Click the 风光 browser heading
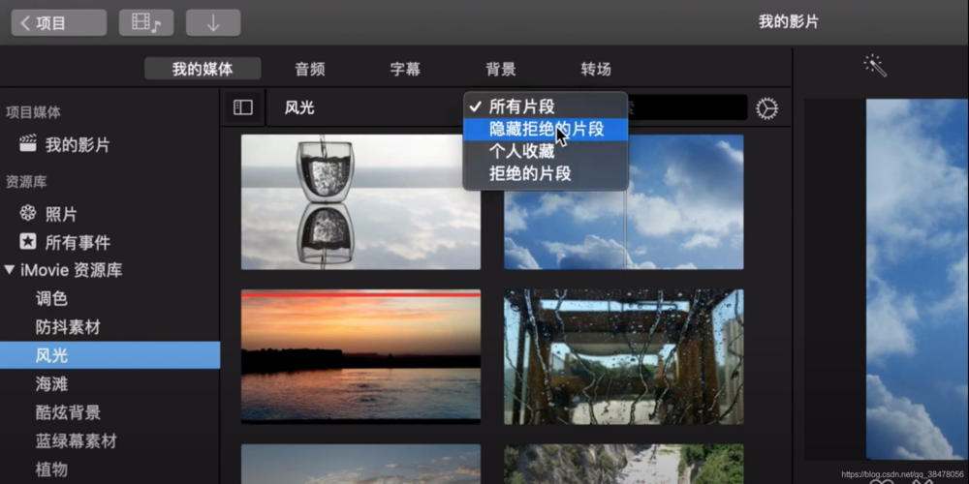 point(299,108)
